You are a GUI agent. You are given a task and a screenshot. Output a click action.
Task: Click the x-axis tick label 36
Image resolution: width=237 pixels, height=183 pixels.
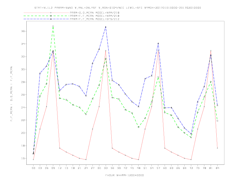(112, 168)
